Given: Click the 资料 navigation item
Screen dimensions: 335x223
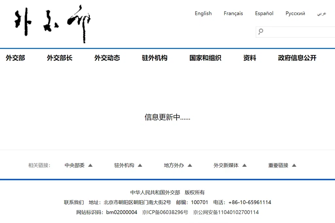Looking at the screenshot, I should (250, 58).
